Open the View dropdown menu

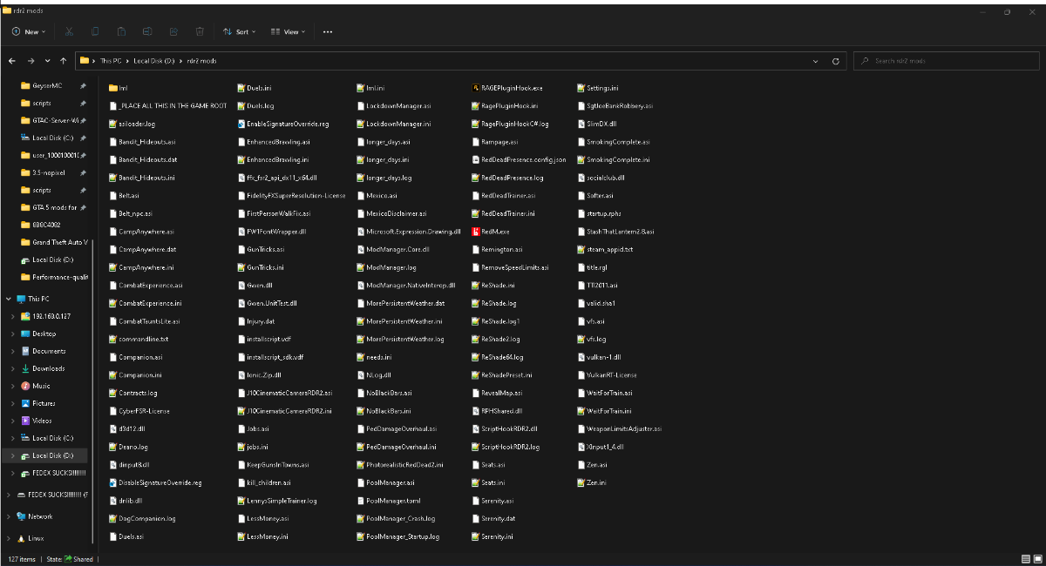(288, 31)
